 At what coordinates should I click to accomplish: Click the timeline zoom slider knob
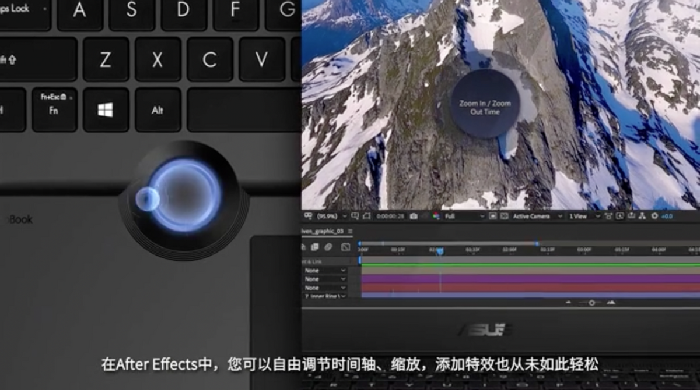[x=592, y=303]
